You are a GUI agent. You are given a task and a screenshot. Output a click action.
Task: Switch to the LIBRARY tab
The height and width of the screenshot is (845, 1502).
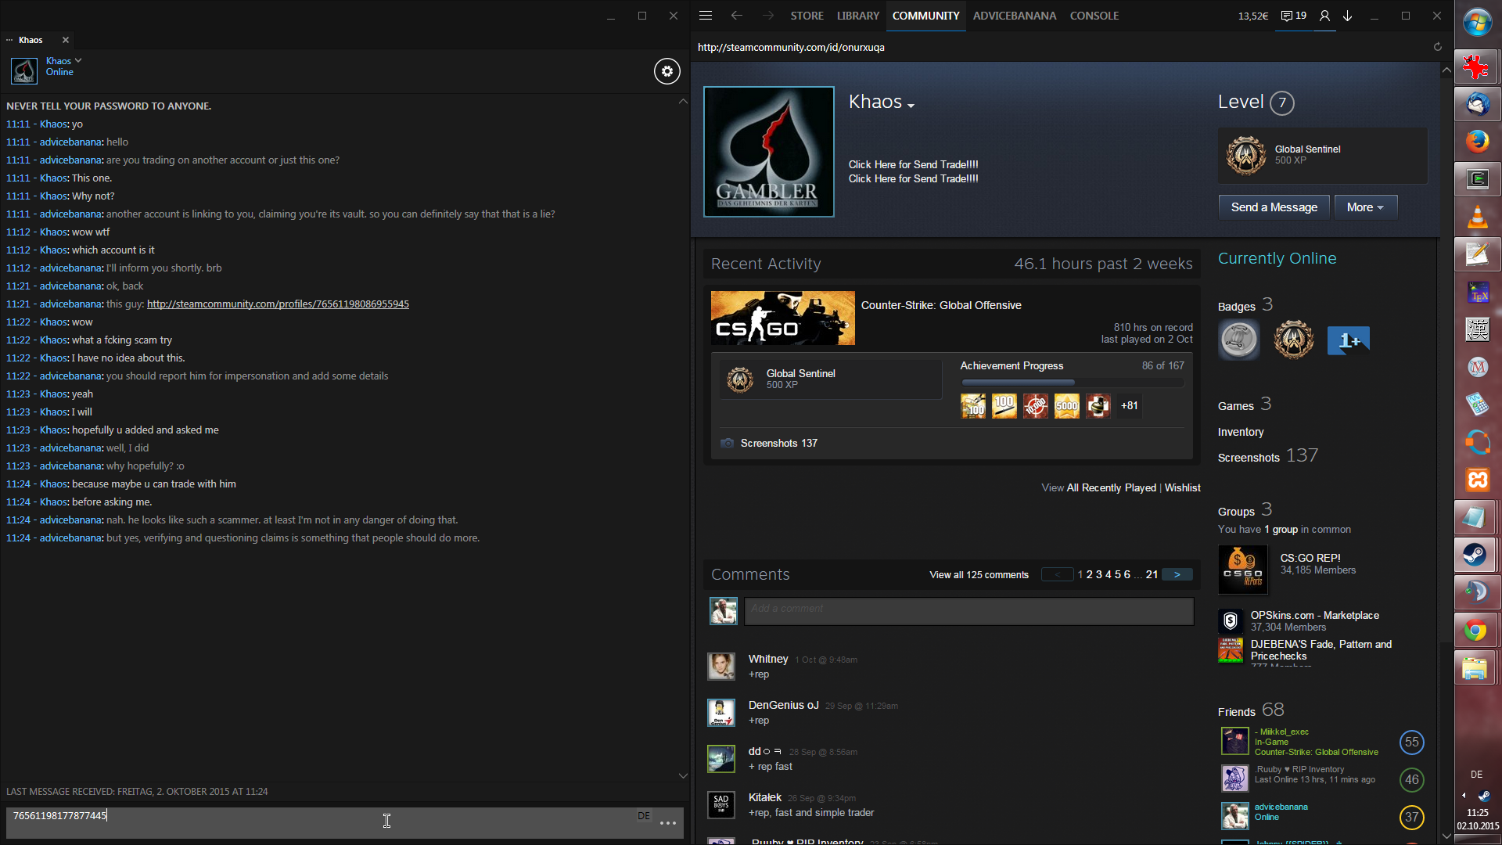pos(857,16)
